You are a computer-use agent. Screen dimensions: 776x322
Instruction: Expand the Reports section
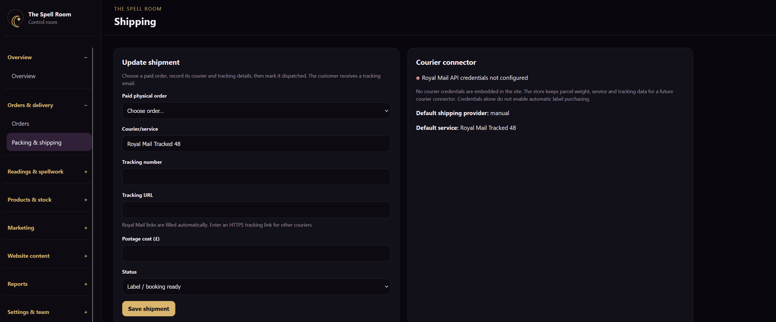tap(47, 284)
